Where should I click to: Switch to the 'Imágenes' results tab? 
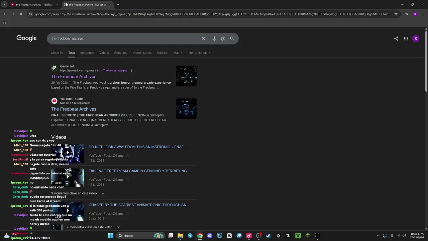(x=87, y=53)
